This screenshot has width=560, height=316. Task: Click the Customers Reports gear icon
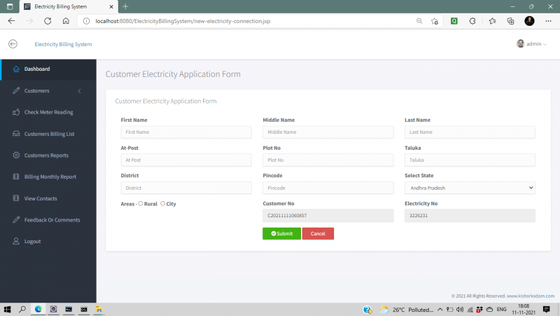pyautogui.click(x=16, y=155)
